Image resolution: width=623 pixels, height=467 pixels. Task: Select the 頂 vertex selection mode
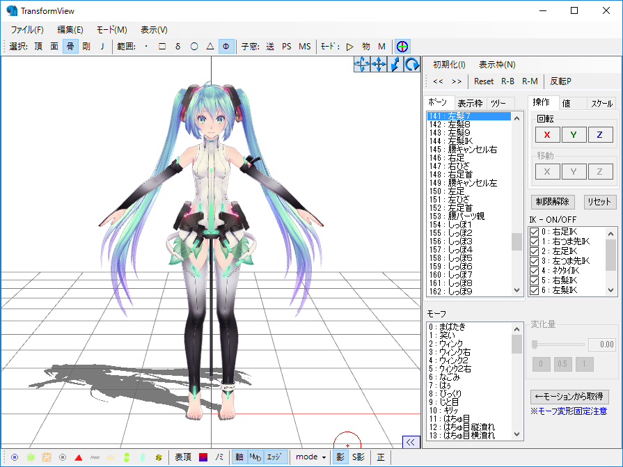click(39, 46)
